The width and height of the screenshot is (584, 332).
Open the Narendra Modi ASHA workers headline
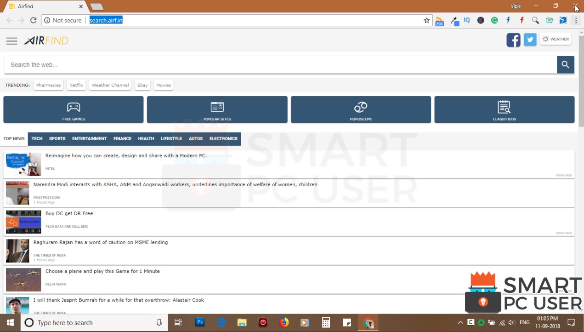click(175, 185)
